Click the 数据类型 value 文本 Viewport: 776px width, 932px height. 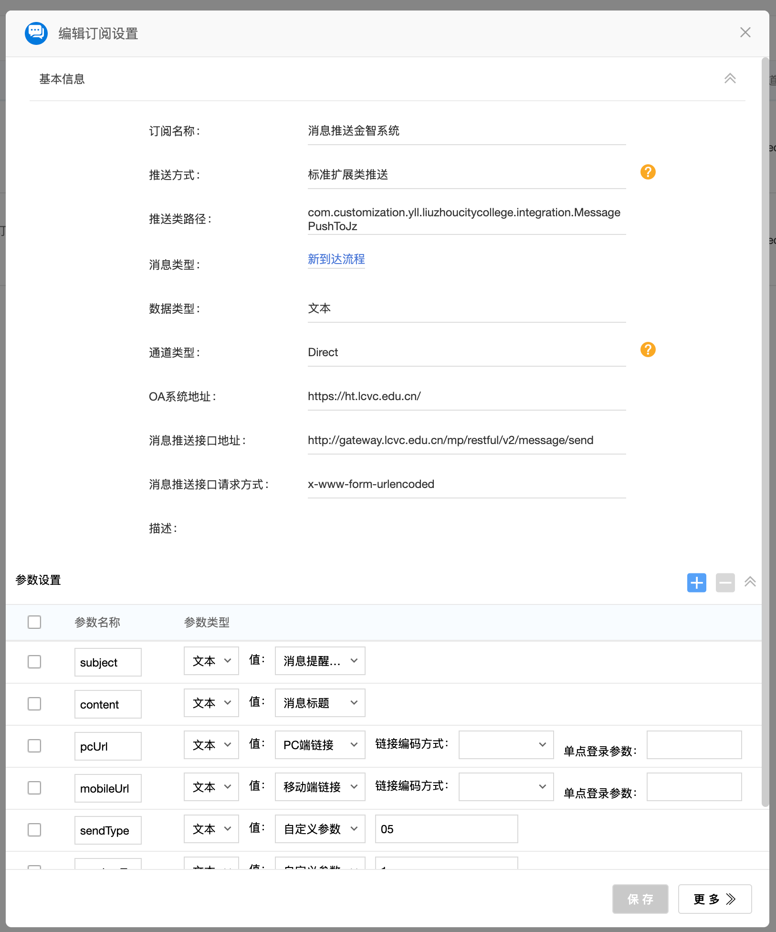tap(319, 308)
